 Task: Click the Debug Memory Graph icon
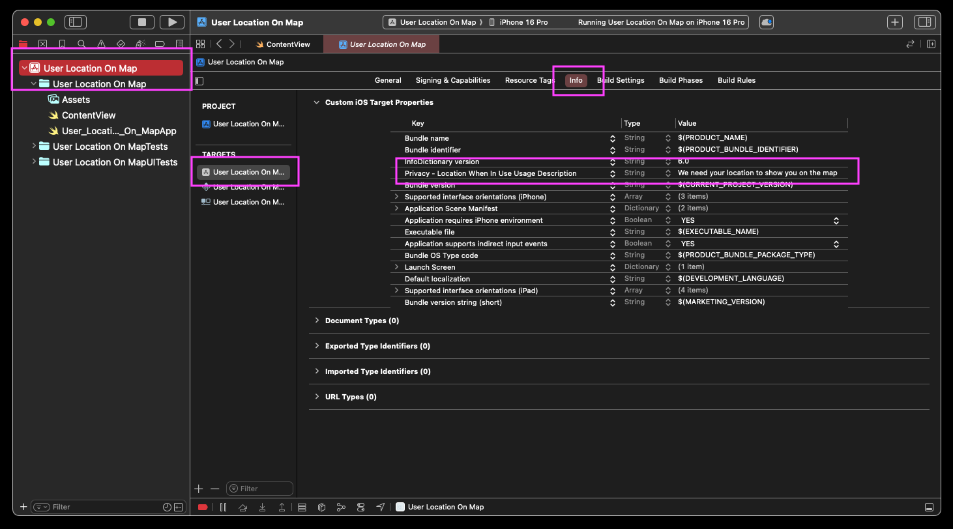click(x=340, y=507)
